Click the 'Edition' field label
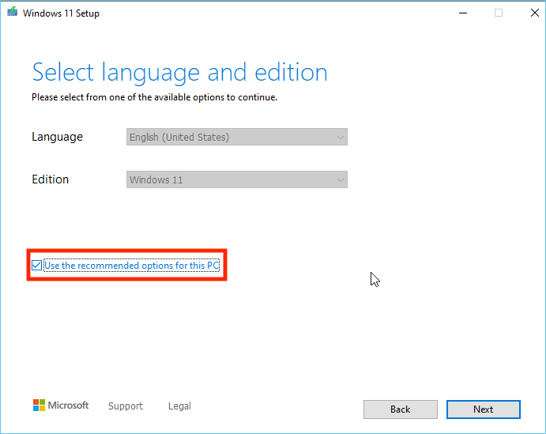The image size is (546, 434). click(50, 179)
